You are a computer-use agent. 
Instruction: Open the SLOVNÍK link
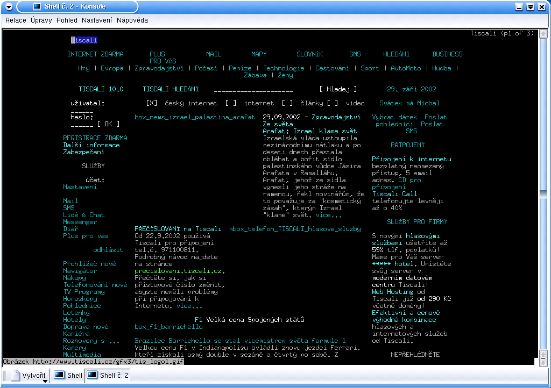pyautogui.click(x=309, y=54)
